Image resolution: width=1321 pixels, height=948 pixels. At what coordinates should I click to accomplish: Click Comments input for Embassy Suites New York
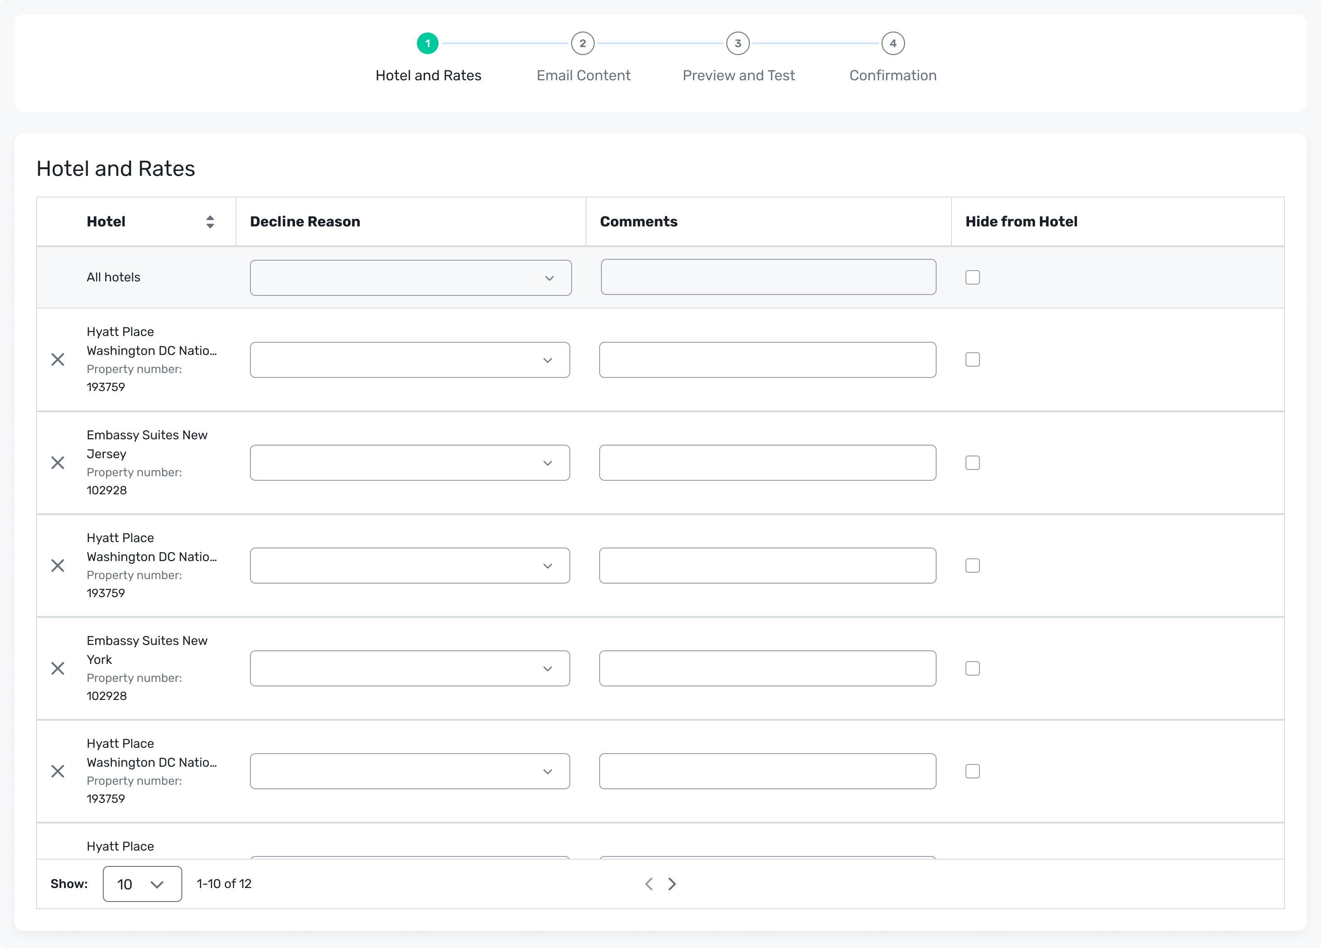coord(768,668)
